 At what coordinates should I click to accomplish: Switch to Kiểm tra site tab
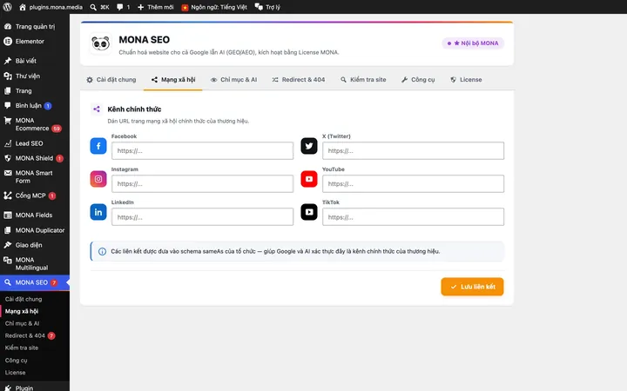point(363,79)
